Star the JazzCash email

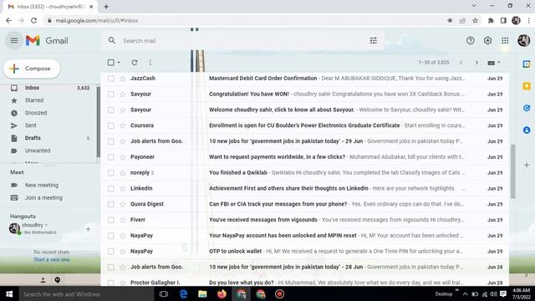click(x=123, y=79)
